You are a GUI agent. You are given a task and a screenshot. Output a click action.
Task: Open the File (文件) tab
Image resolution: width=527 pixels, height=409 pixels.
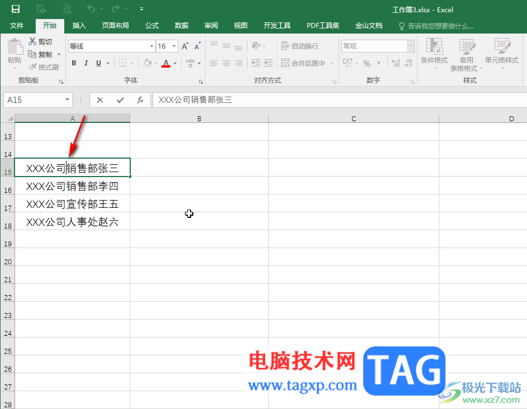tap(17, 26)
